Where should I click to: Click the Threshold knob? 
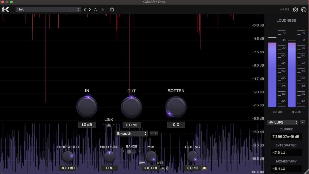click(x=68, y=157)
